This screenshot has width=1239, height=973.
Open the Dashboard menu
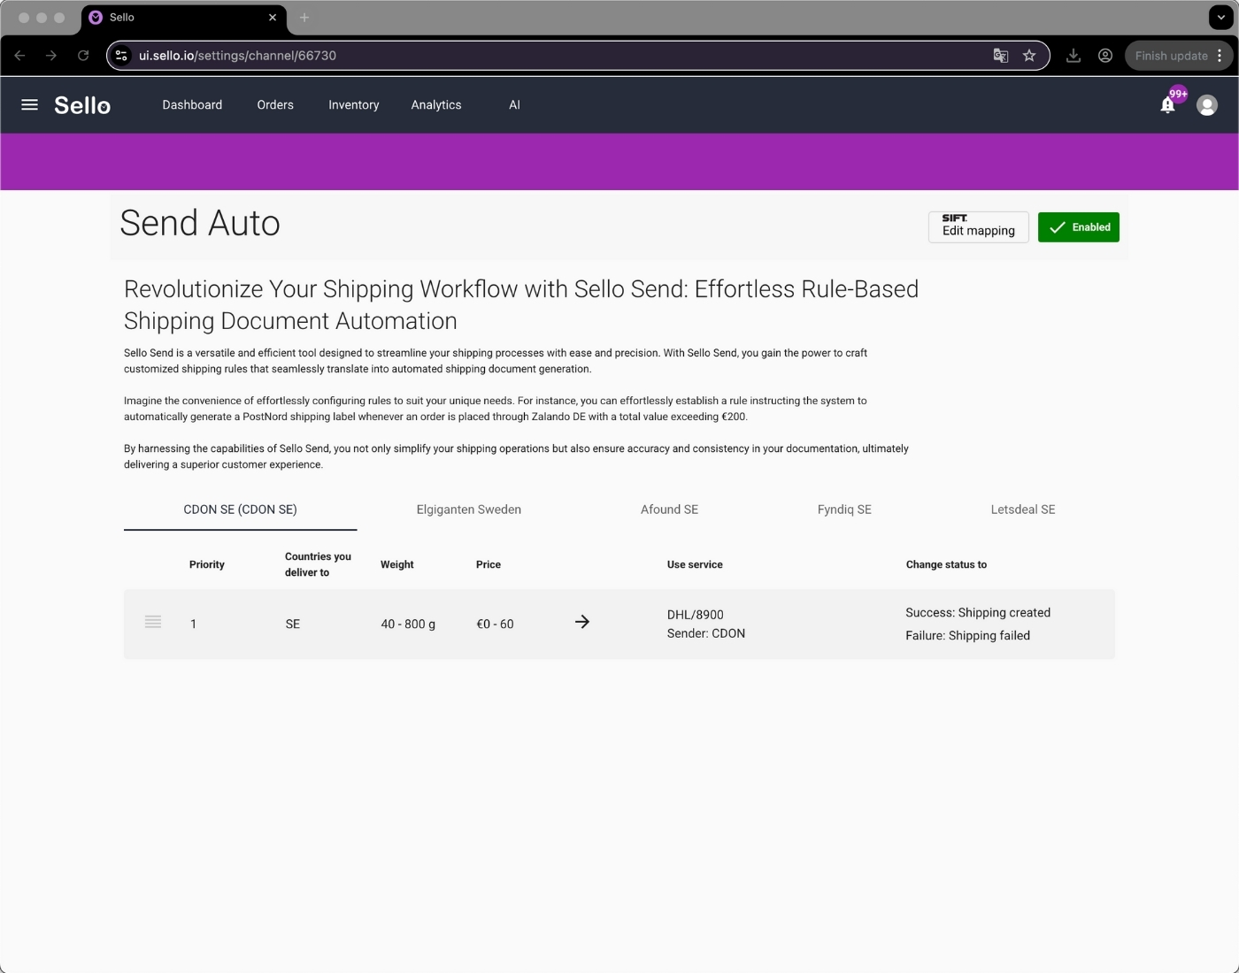point(192,104)
